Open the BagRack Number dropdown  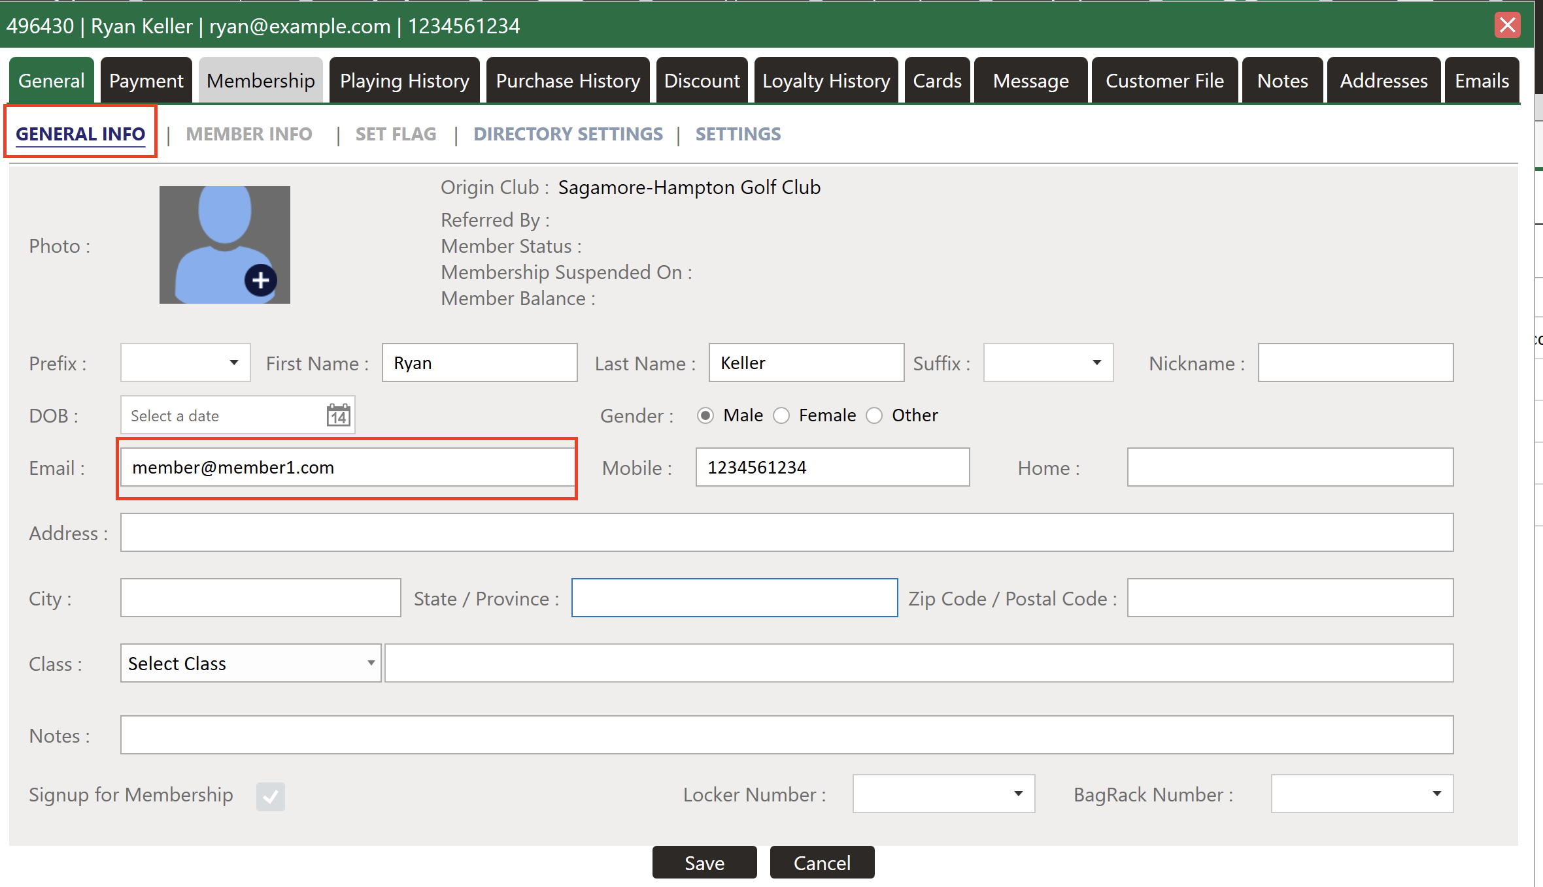pos(1361,794)
